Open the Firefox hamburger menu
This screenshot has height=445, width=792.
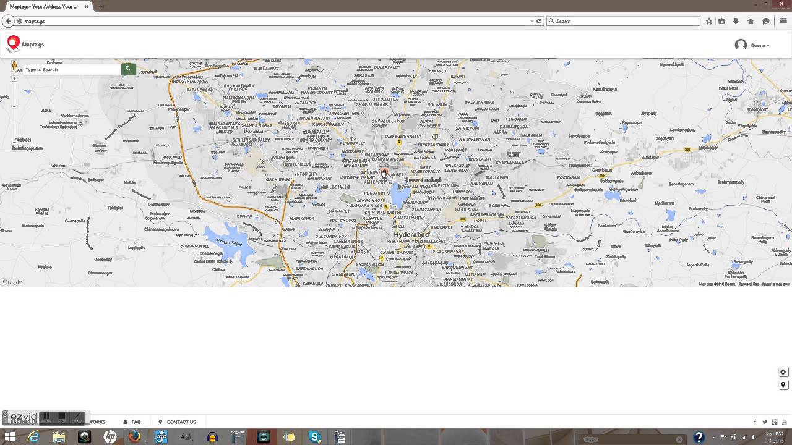pyautogui.click(x=783, y=21)
